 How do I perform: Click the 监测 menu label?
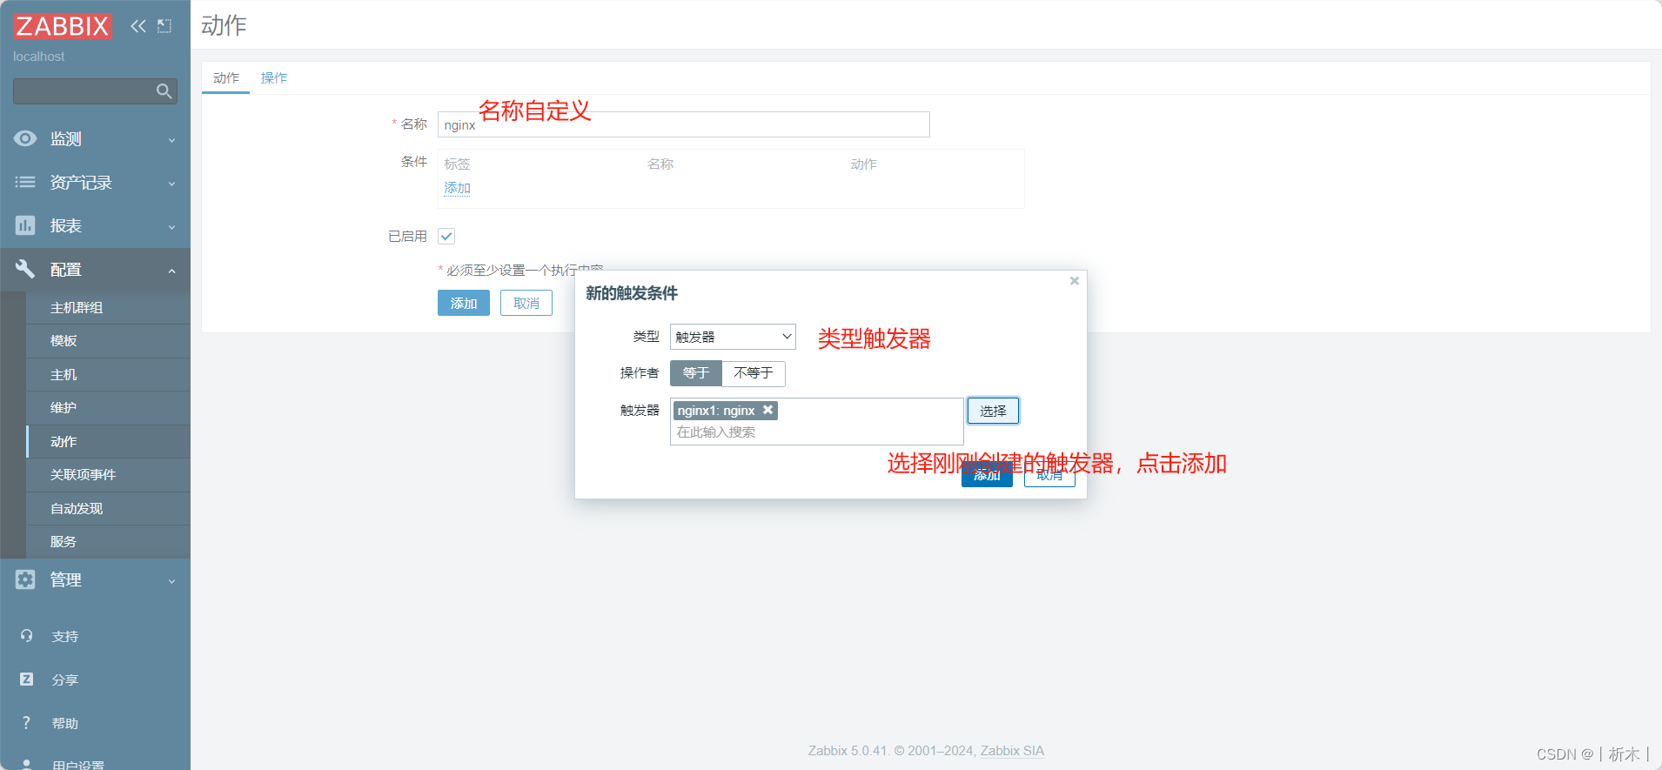click(x=65, y=139)
